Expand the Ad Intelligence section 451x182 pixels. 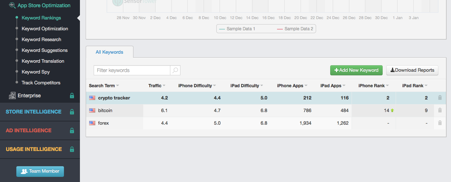(x=29, y=130)
